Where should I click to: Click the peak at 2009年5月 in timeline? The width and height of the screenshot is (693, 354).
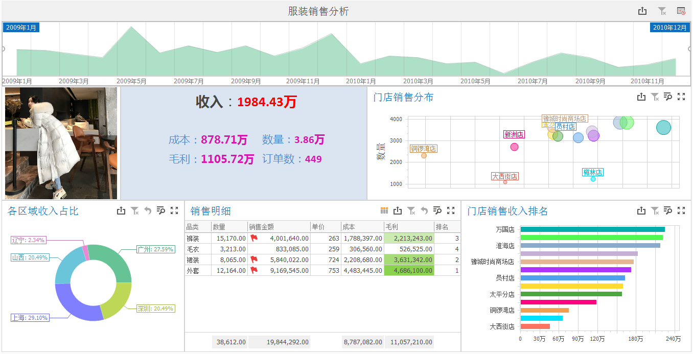point(131,27)
